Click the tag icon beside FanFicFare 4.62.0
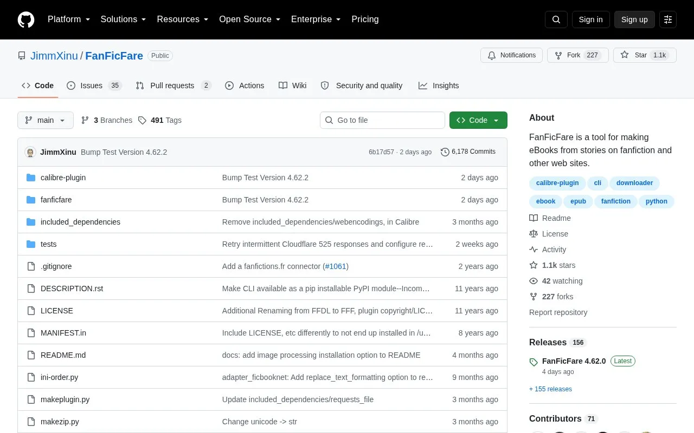The height and width of the screenshot is (433, 694). [x=534, y=362]
